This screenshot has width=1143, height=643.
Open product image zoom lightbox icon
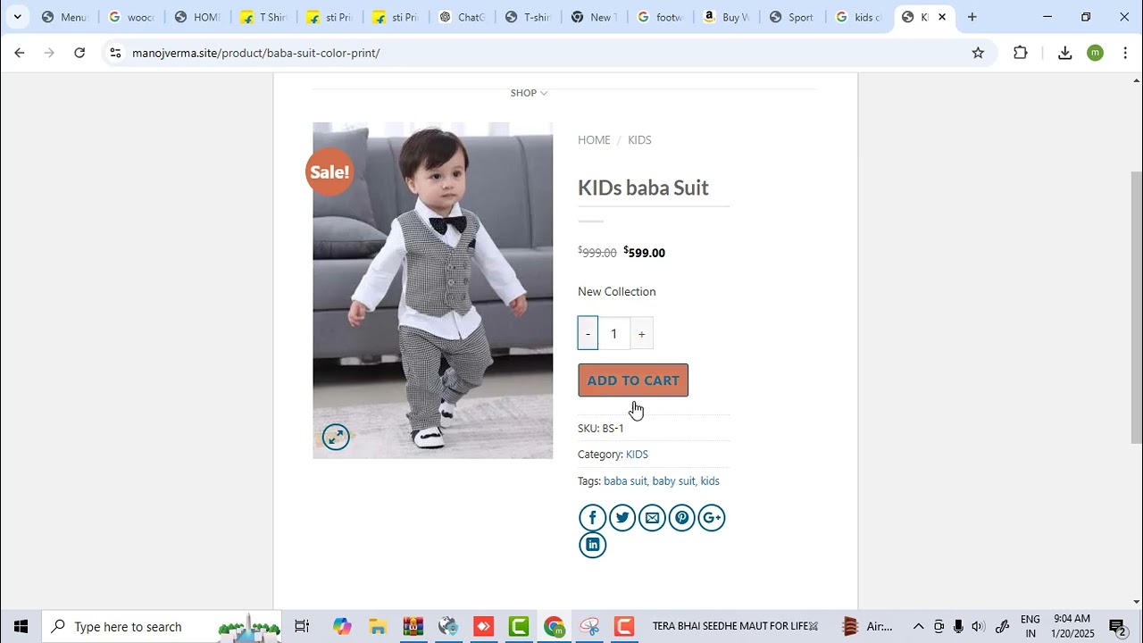pos(336,437)
